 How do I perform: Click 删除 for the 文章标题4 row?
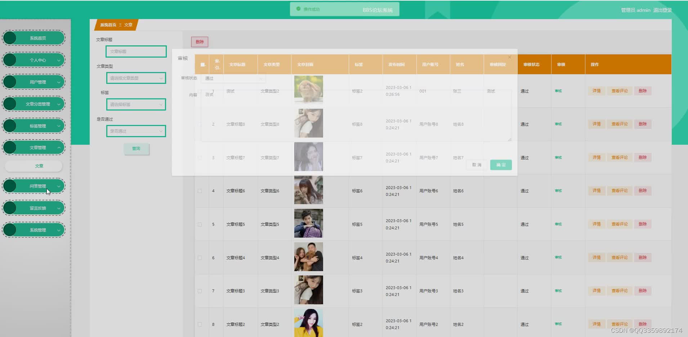[643, 257]
